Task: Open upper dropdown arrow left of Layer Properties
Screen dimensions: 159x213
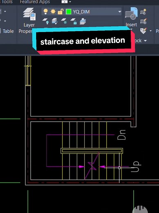Action: 5,11
